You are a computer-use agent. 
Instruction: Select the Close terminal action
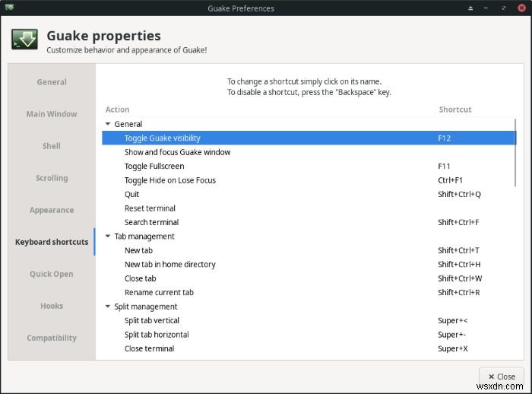(x=309, y=348)
